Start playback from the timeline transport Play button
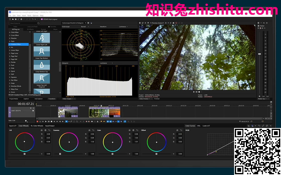281x175 pixels. click(46, 121)
